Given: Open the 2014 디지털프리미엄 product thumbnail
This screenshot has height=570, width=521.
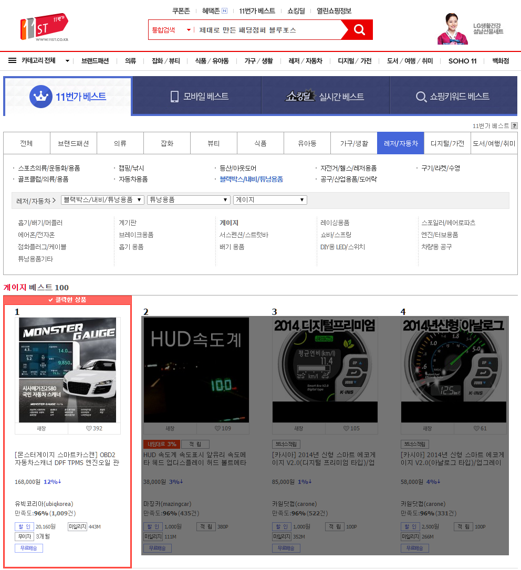Looking at the screenshot, I should click(x=325, y=370).
